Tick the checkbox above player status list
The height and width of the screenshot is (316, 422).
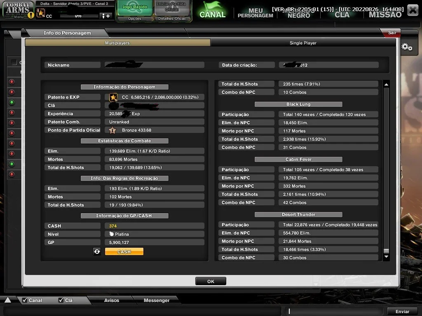[x=14, y=63]
